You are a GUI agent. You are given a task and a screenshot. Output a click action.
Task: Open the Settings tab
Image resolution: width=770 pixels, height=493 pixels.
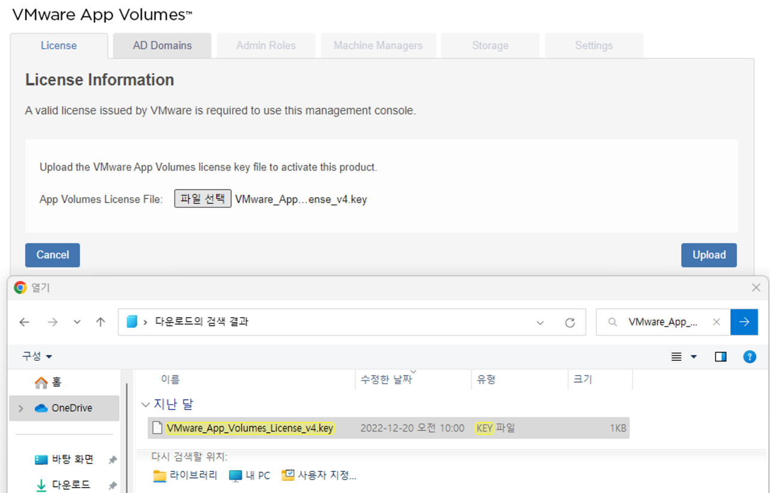coord(594,46)
